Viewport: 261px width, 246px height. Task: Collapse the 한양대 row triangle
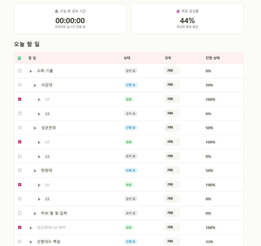[35, 171]
